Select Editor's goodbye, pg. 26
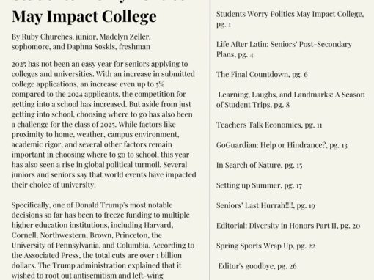 click(257, 266)
